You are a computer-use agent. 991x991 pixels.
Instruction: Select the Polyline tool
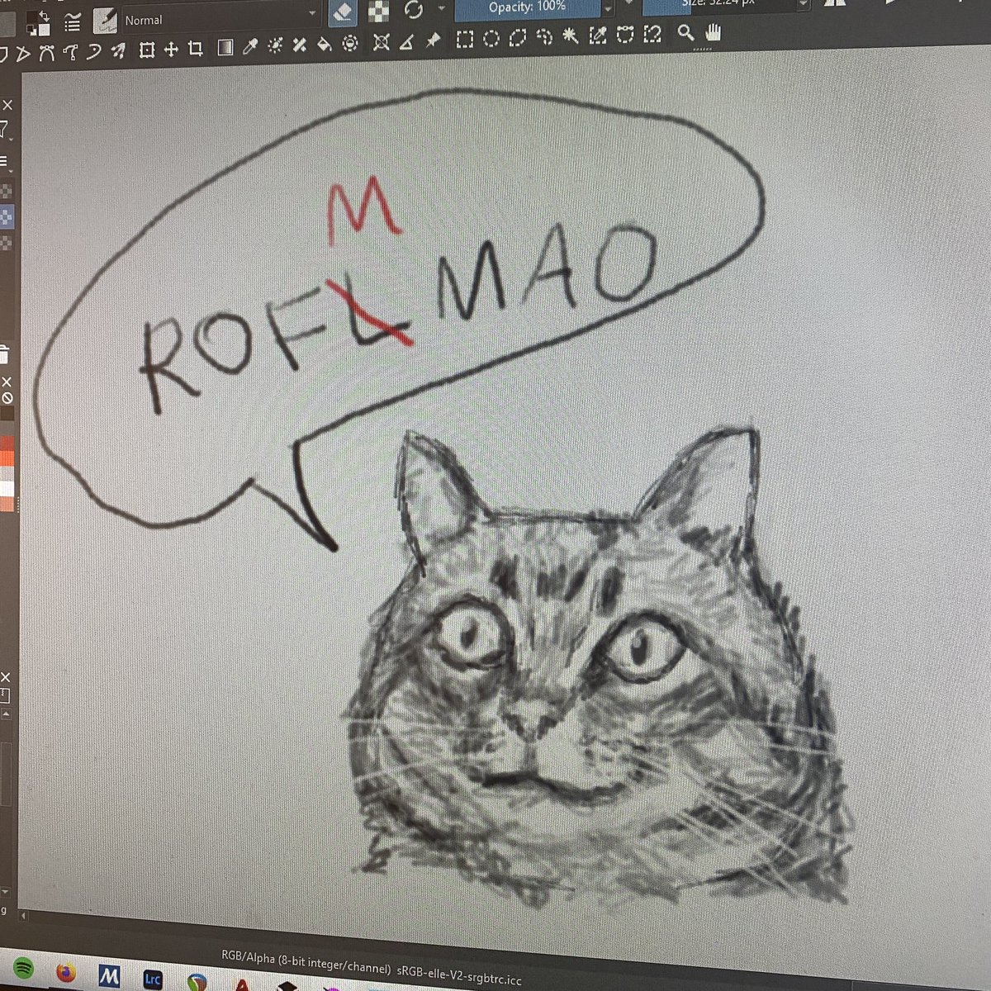pos(22,54)
